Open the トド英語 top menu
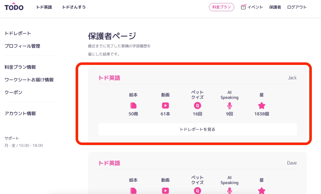 click(x=44, y=7)
